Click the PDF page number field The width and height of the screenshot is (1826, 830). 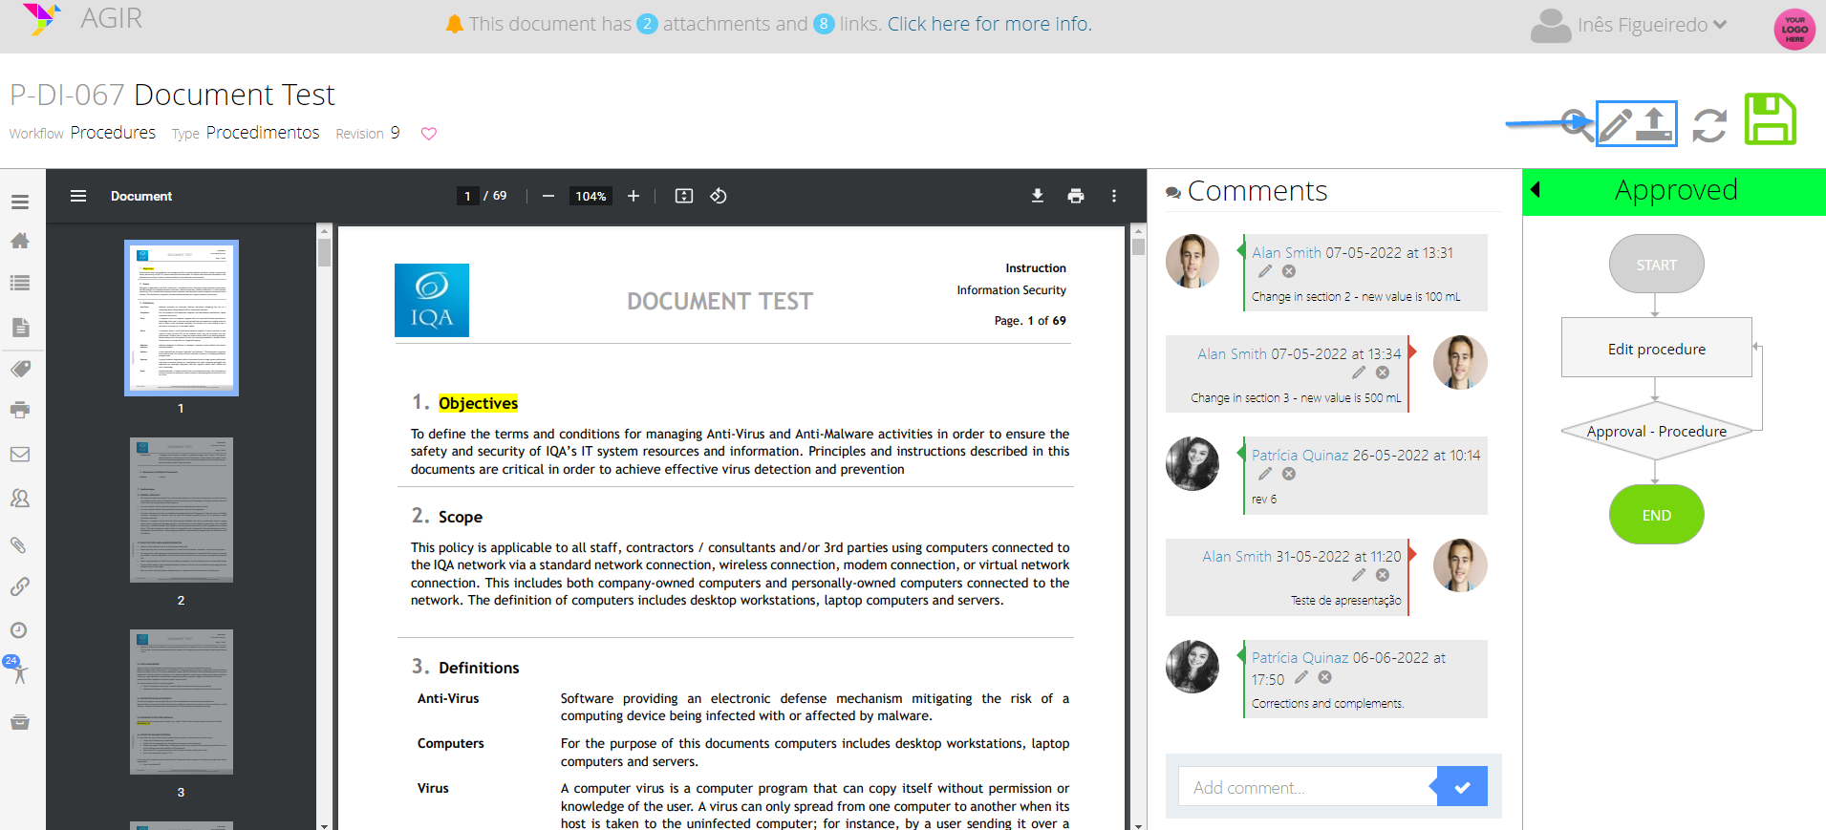(467, 196)
